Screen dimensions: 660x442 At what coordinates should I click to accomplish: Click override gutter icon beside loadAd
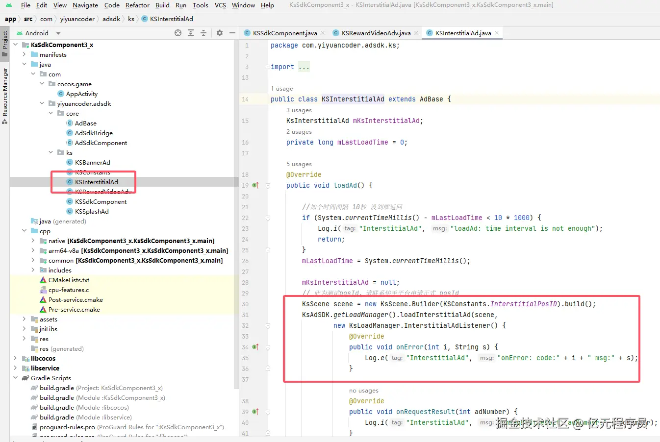pos(255,185)
